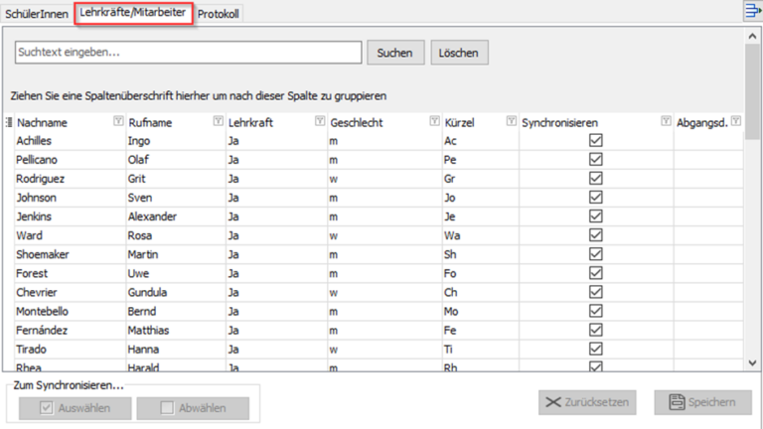
Task: Open the column chooser icon left of Nachname
Action: coord(9,122)
